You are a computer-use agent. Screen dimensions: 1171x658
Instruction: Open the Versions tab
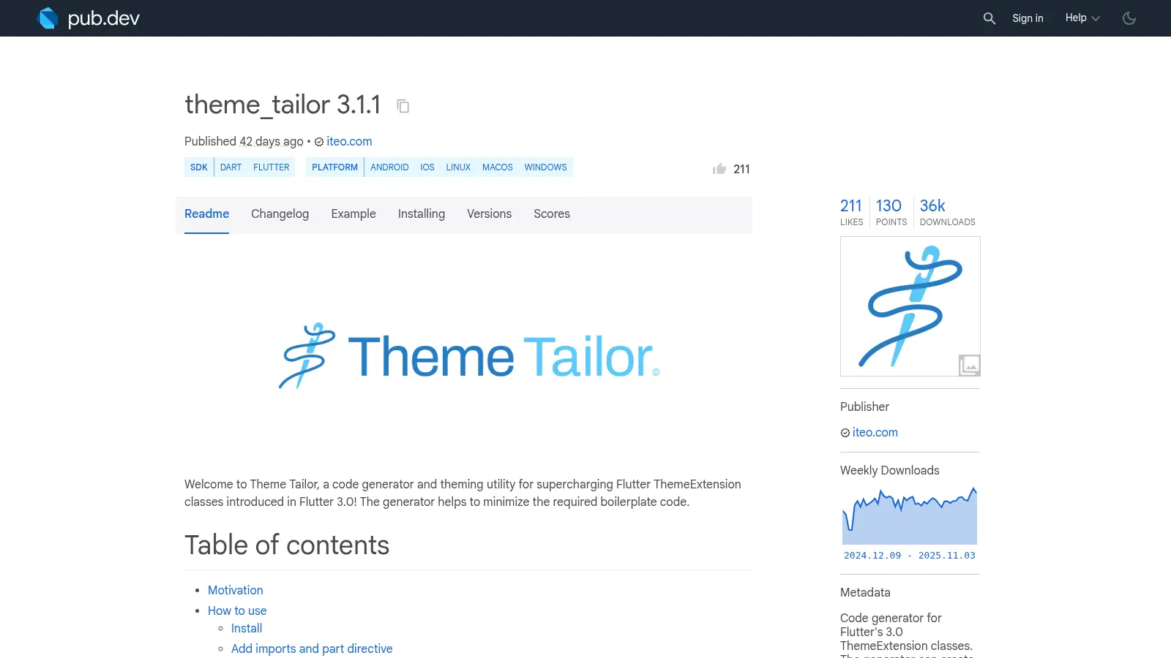click(x=489, y=214)
